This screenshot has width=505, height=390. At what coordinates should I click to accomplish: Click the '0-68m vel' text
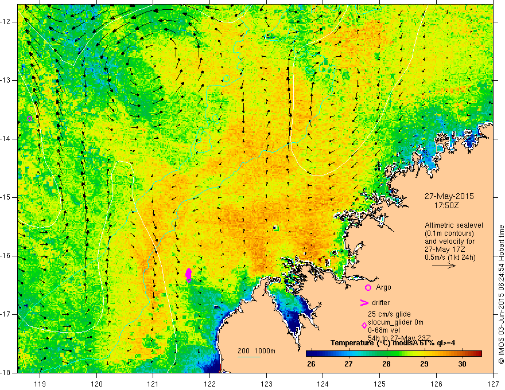click(x=383, y=330)
